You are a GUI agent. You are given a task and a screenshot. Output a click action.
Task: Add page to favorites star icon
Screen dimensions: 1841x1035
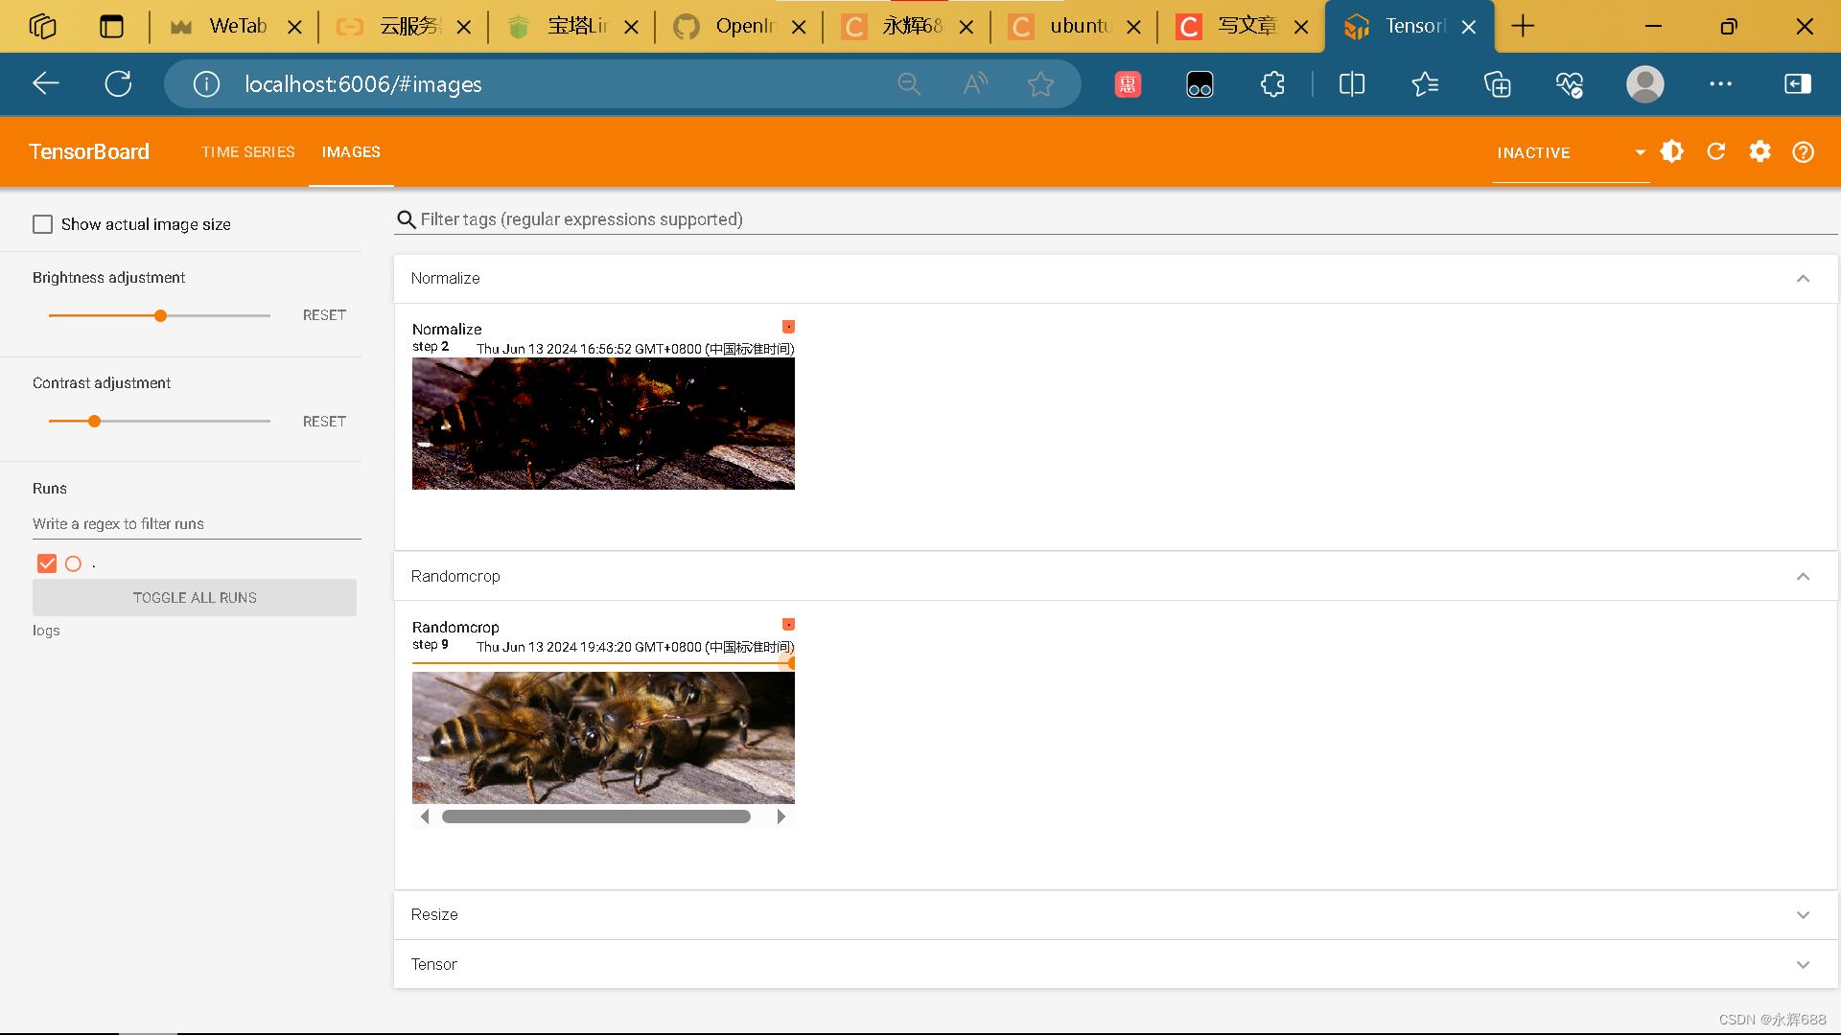click(x=1040, y=84)
